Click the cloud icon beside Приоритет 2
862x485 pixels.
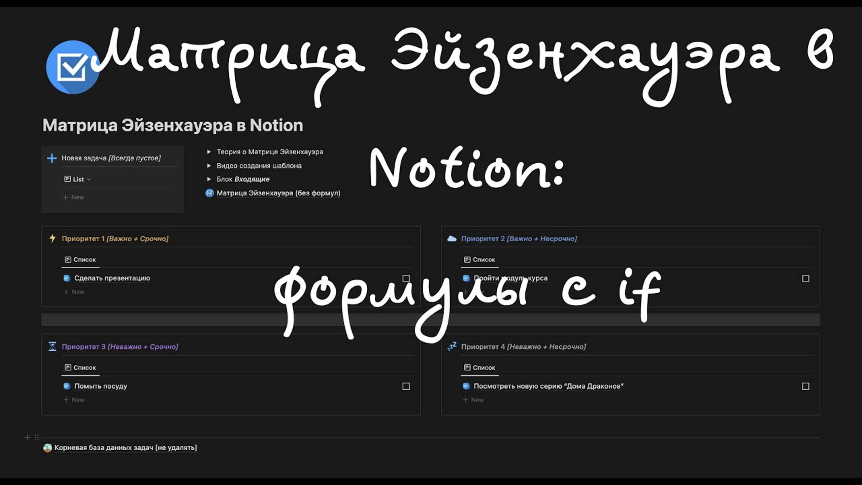tap(452, 238)
